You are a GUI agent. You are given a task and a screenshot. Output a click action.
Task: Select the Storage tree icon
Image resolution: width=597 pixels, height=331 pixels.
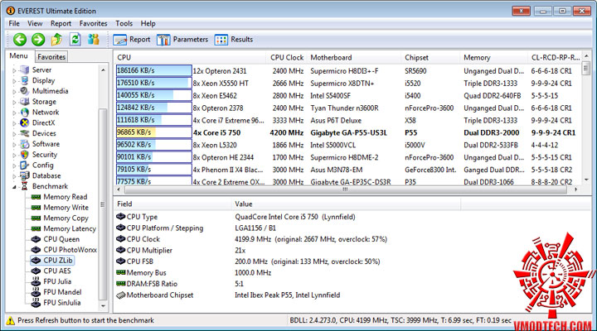pos(24,102)
